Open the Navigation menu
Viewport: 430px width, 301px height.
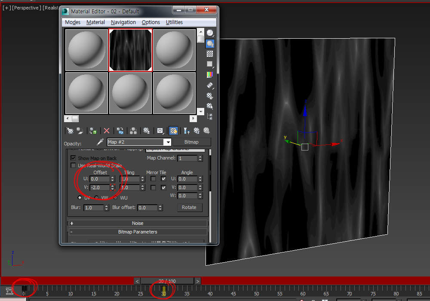point(123,22)
